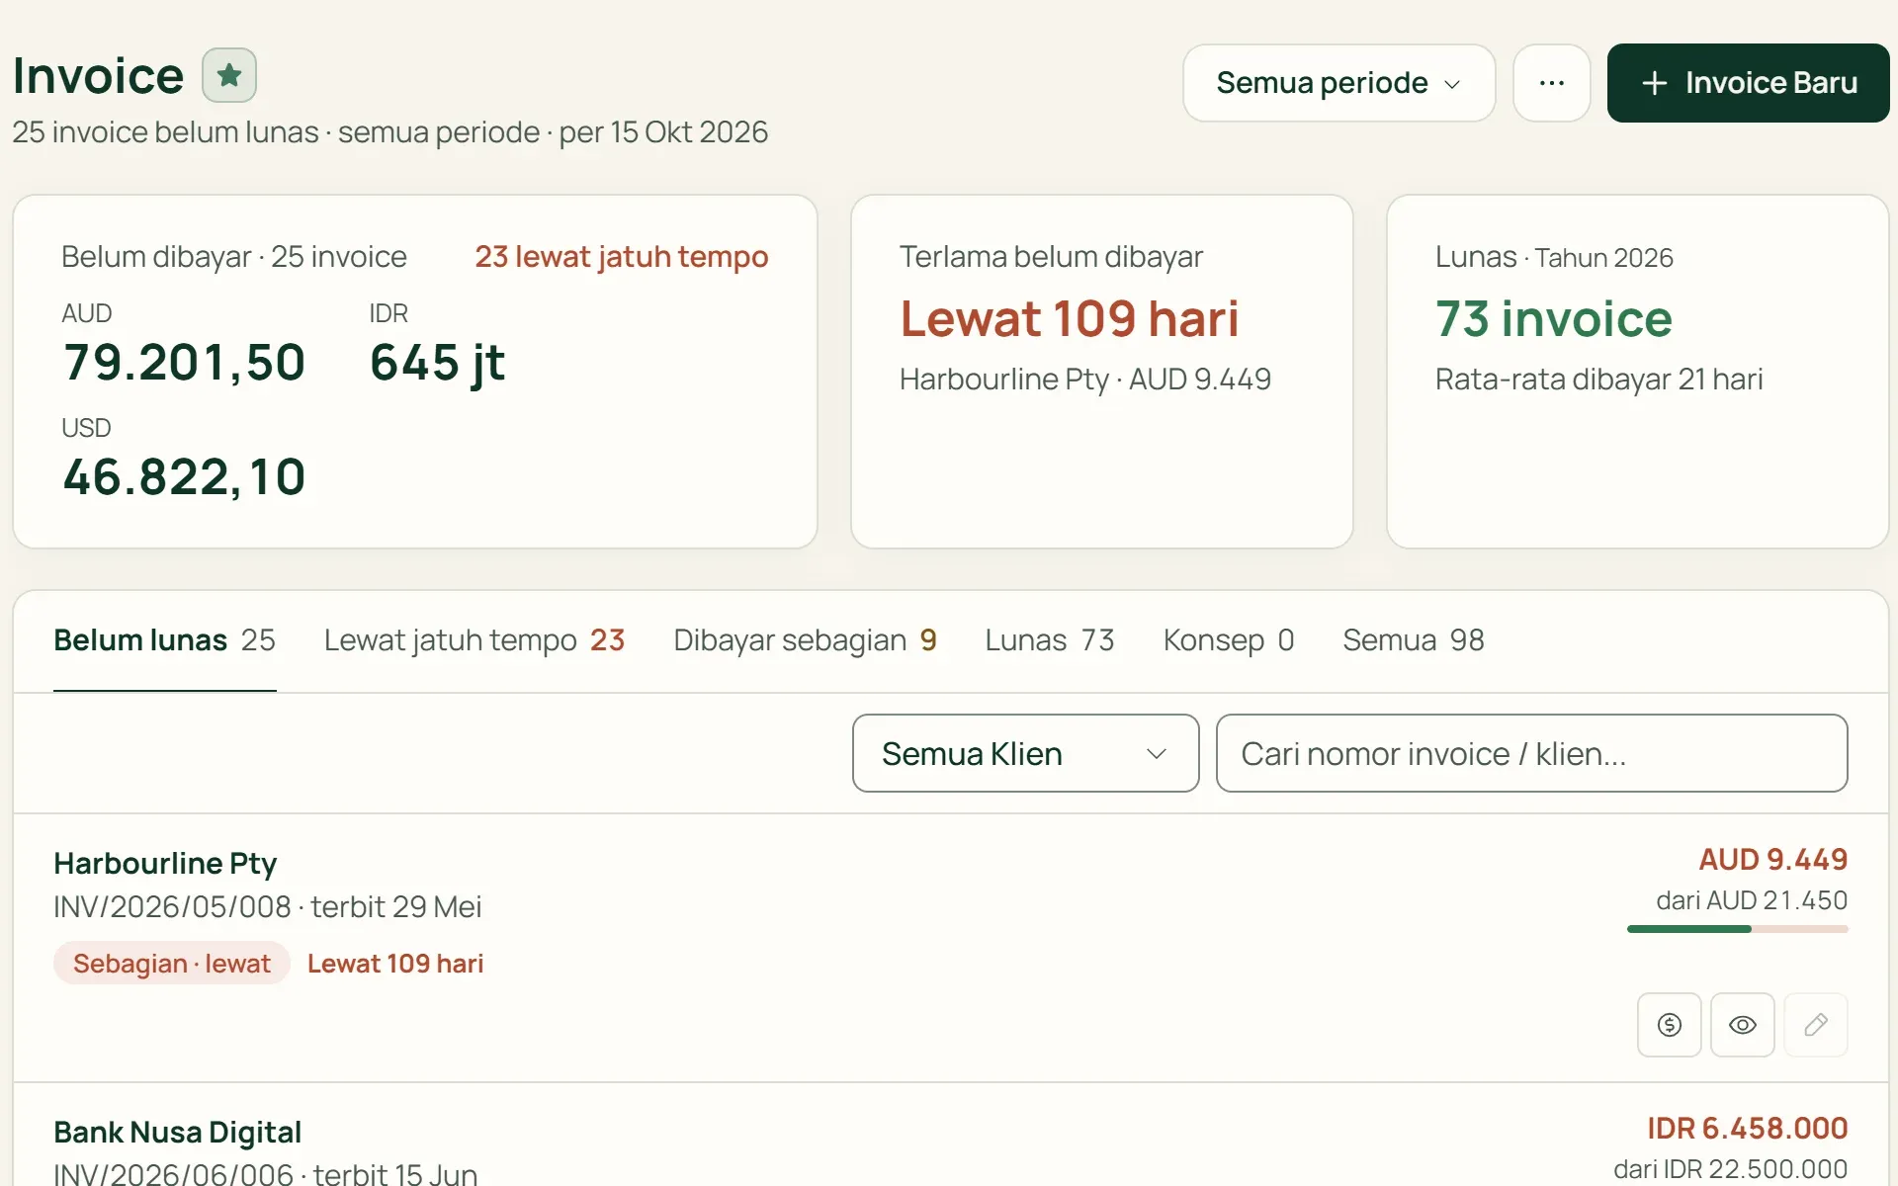The width and height of the screenshot is (1898, 1186).
Task: Click the 23 lewat jatuh tempo link
Action: [622, 257]
